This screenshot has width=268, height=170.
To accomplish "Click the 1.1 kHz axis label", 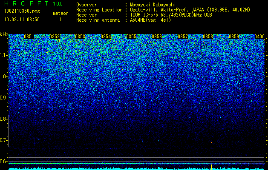I will click(3, 55).
